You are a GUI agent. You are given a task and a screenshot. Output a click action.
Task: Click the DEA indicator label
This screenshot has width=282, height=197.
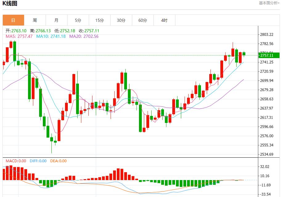click(58, 161)
